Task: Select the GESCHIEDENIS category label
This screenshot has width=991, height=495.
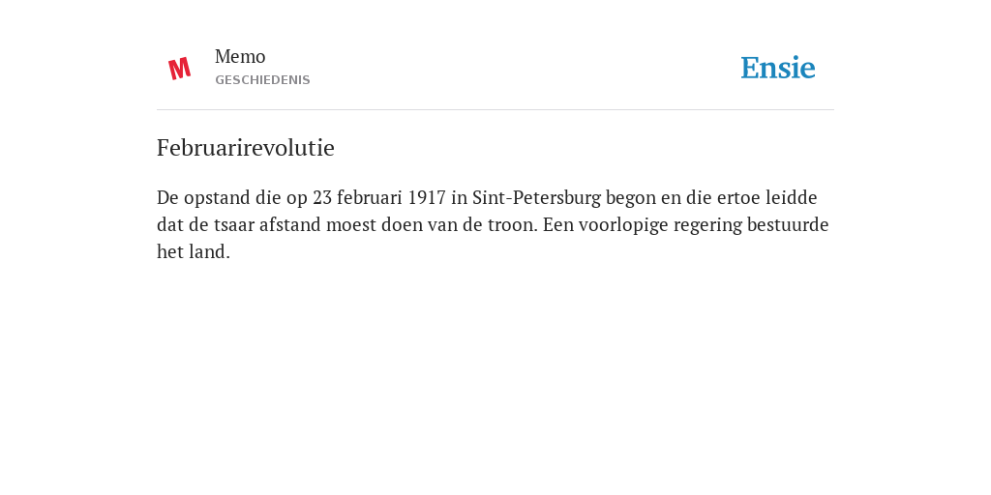Action: [262, 80]
